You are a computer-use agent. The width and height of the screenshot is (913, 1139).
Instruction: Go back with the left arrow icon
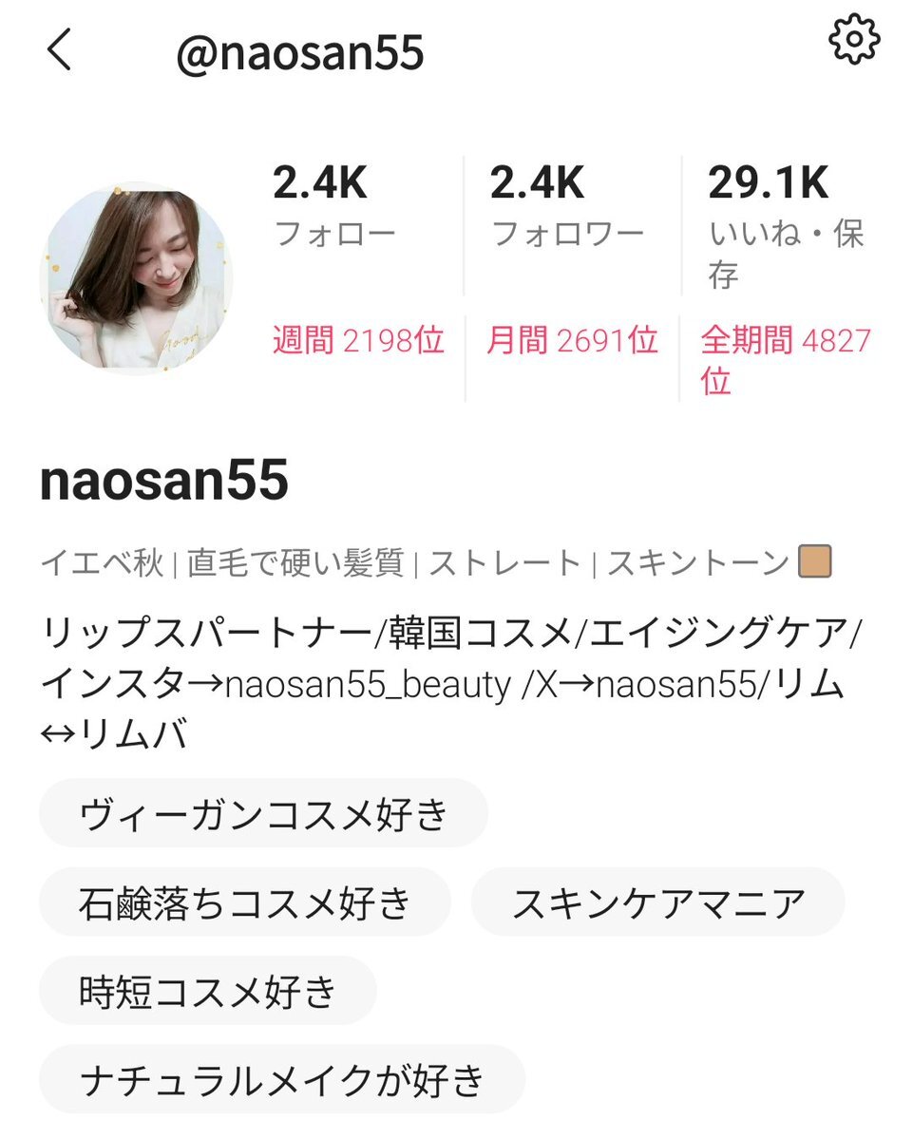coord(59,49)
